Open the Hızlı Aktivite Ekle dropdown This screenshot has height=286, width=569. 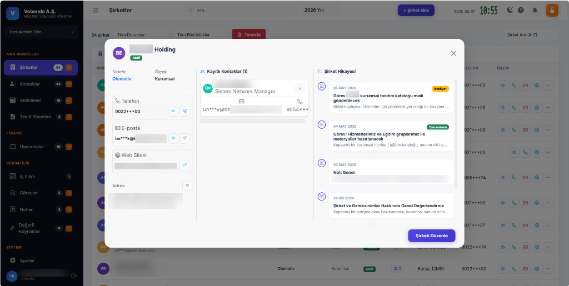[41, 32]
